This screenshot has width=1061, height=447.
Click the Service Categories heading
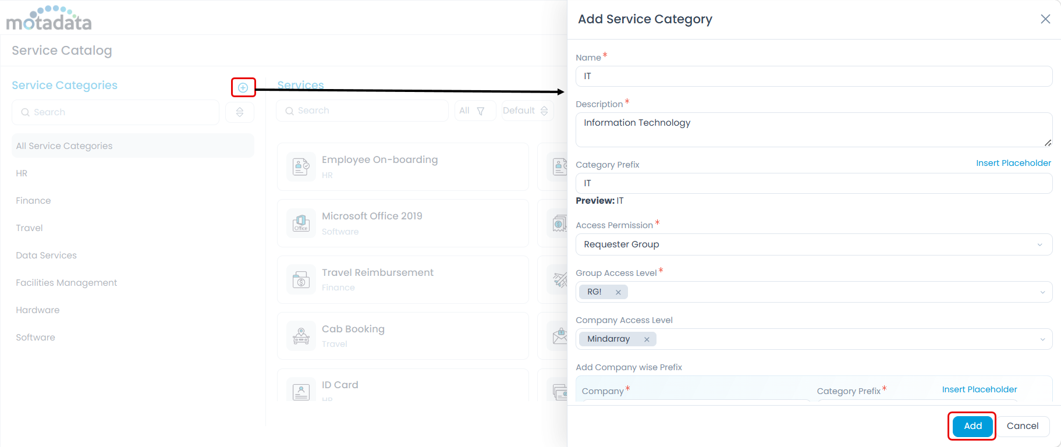(65, 85)
